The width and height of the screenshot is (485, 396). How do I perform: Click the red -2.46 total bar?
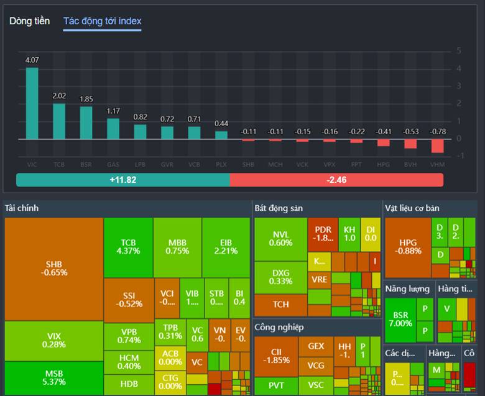[336, 180]
